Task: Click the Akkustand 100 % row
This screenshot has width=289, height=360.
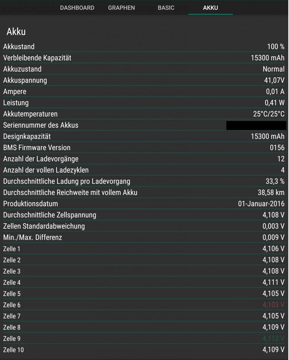Action: [x=144, y=47]
